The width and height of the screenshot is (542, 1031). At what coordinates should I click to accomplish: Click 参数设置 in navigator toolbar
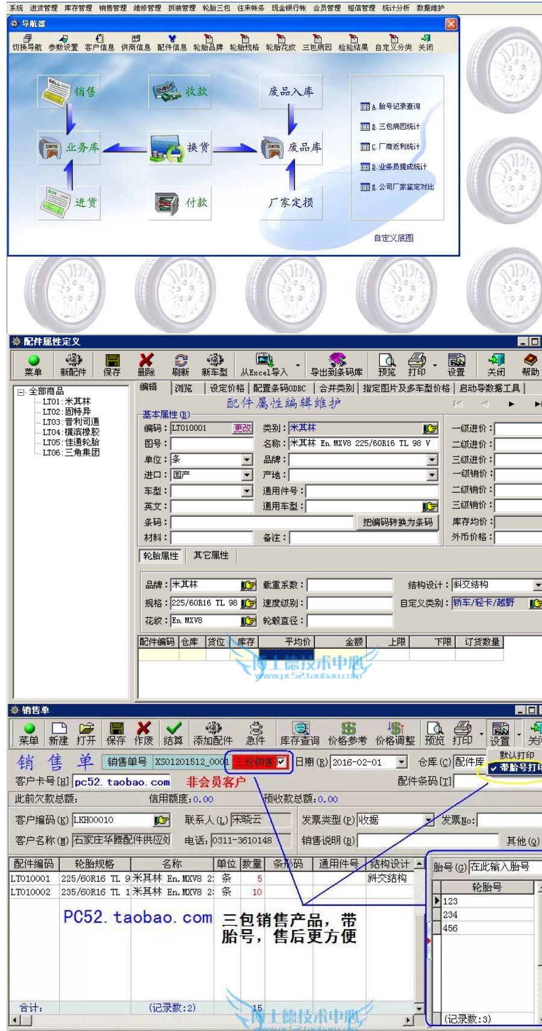63,43
